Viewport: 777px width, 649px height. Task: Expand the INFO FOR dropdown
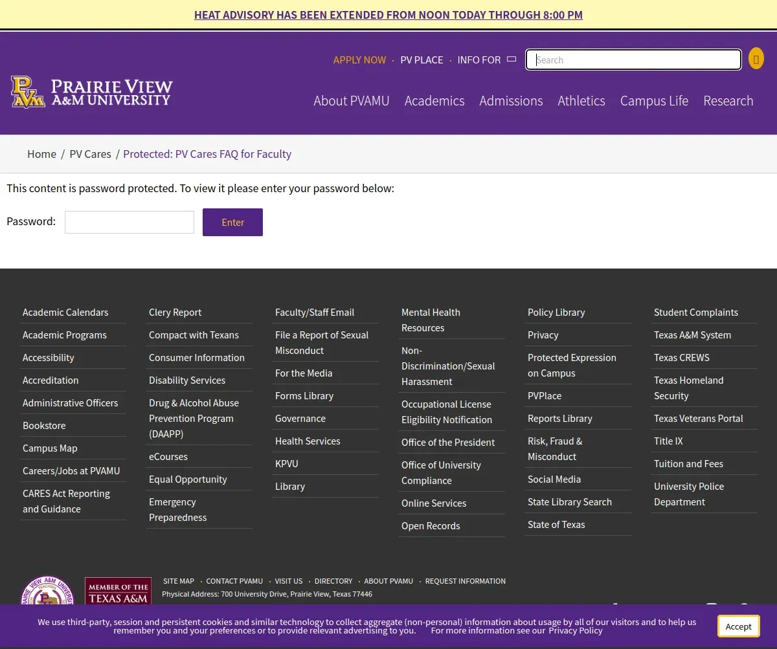click(x=486, y=60)
